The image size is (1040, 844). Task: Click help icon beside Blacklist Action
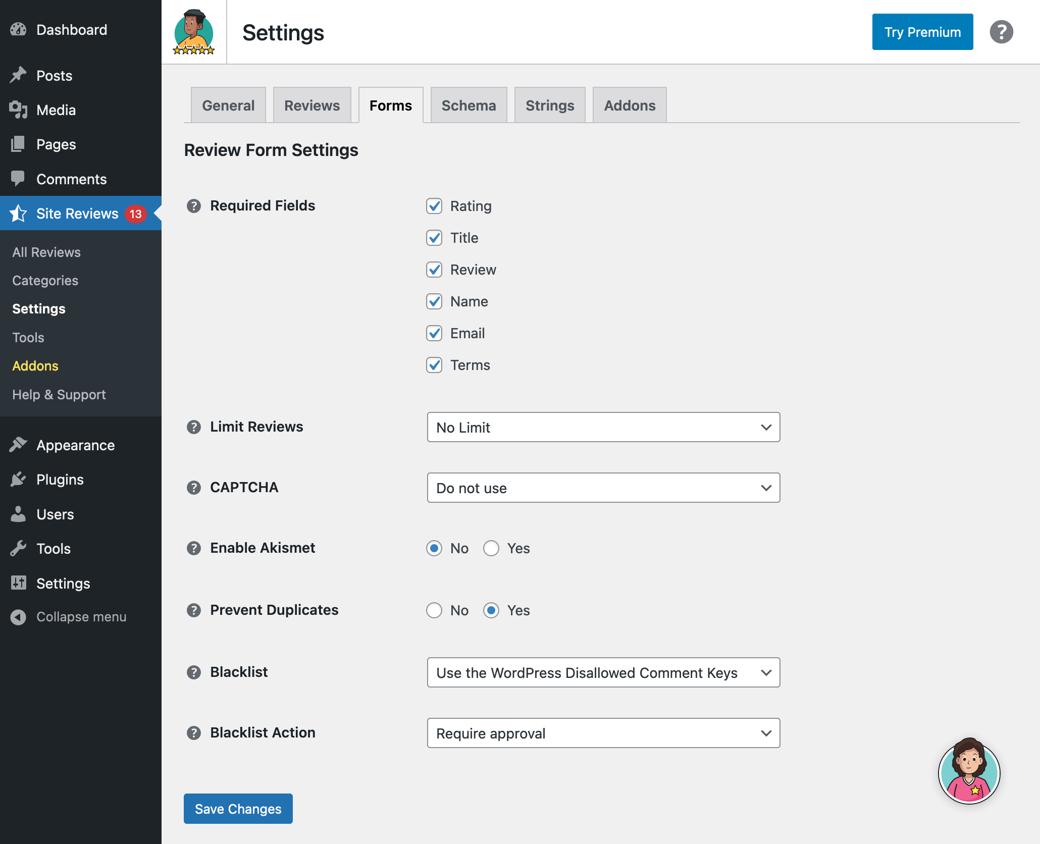coord(194,733)
